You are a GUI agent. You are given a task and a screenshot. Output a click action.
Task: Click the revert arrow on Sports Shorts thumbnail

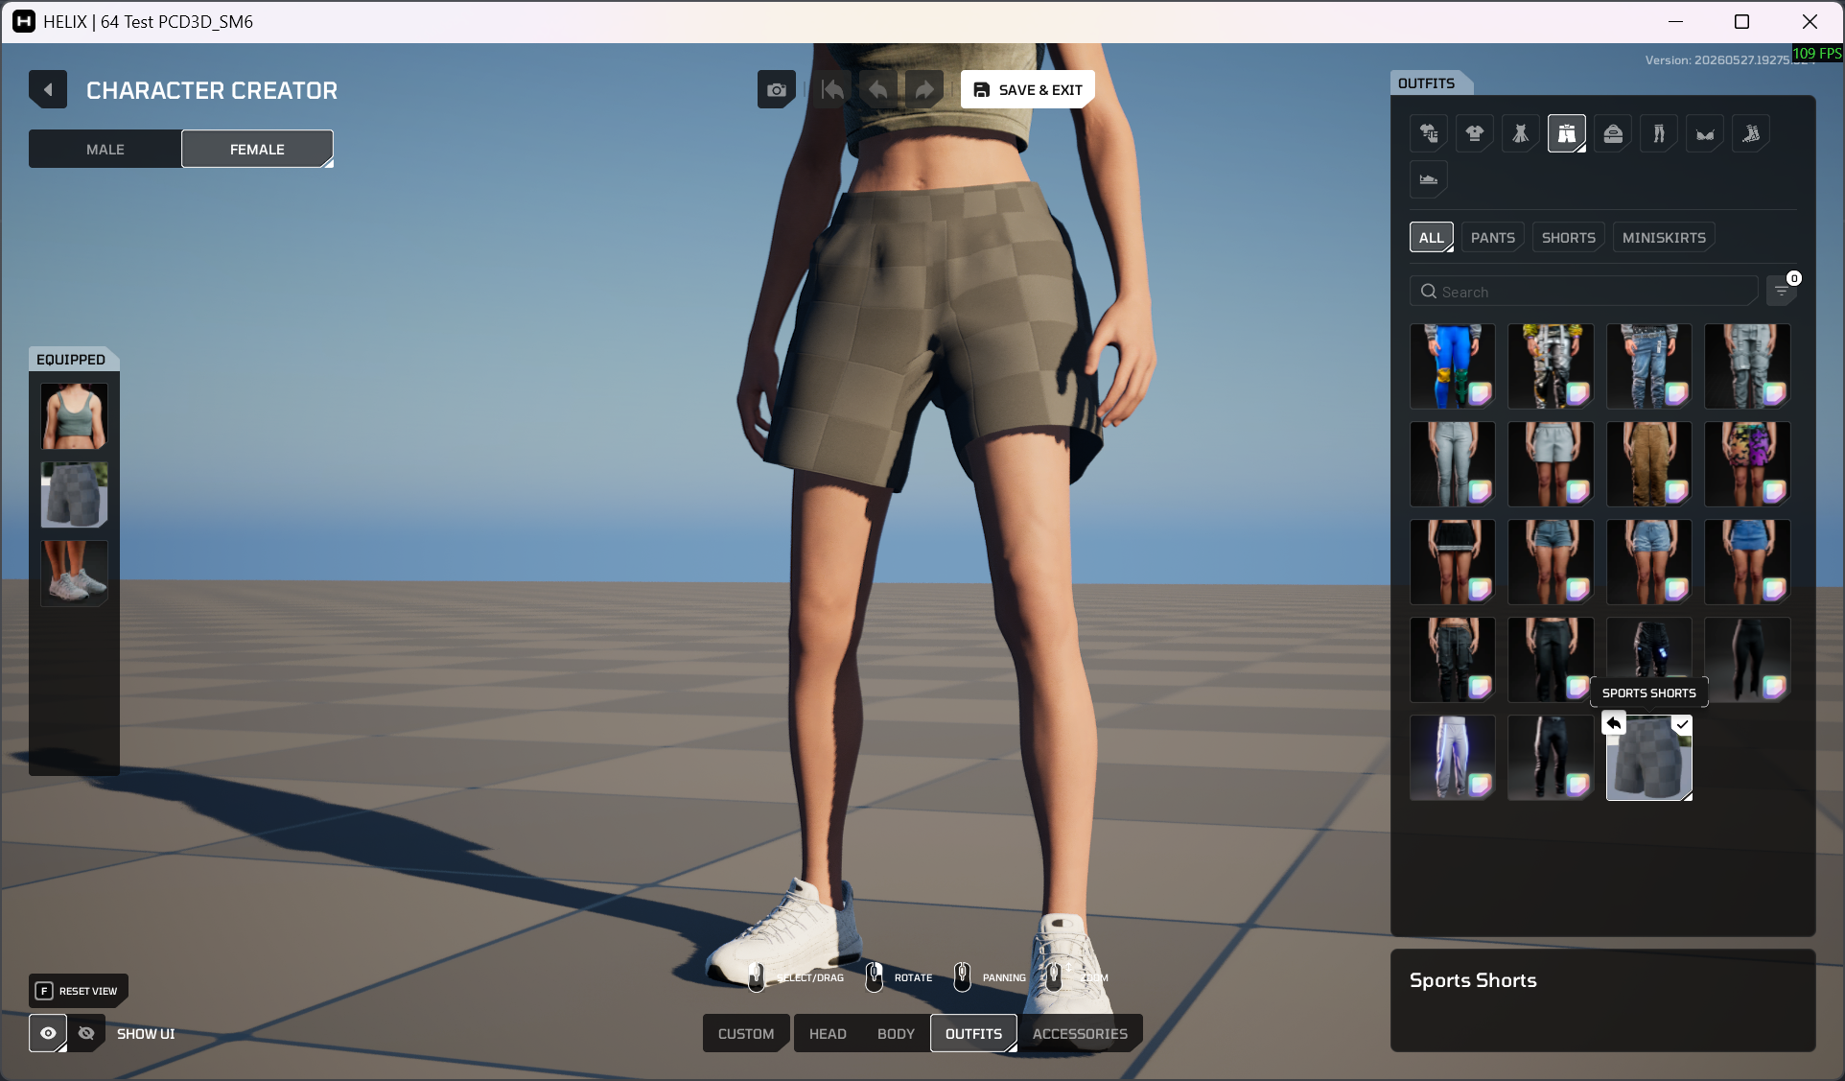1614,723
